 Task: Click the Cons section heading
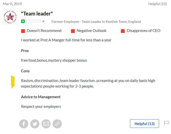click(25, 71)
